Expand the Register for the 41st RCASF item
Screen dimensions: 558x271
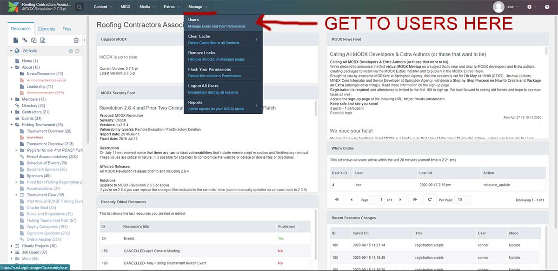16,150
